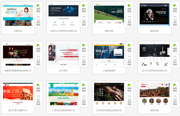Image resolution: width=180 pixels, height=116 pixels.
Task: View the 横穿中国 website preview image
Action: click(109, 15)
